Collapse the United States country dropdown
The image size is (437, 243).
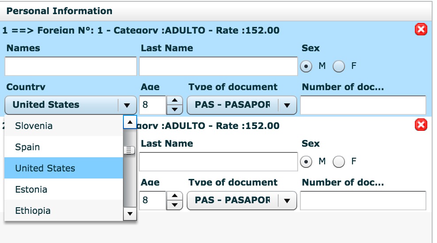click(127, 105)
